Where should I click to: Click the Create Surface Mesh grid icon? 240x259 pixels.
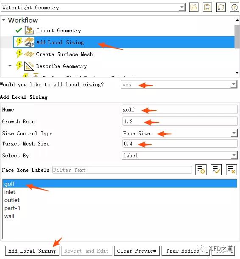[29, 54]
